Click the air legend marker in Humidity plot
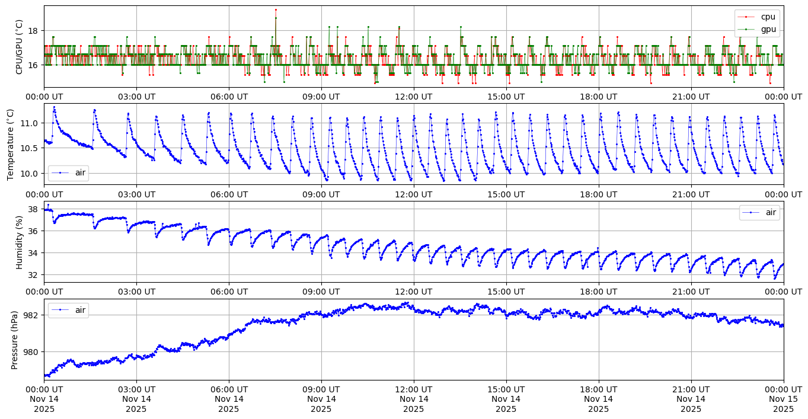The height and width of the screenshot is (419, 808). pos(751,212)
